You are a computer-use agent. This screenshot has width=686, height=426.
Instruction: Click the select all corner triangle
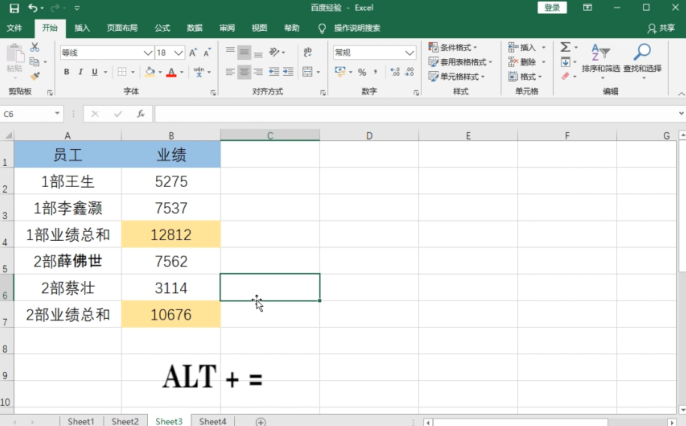pos(8,135)
